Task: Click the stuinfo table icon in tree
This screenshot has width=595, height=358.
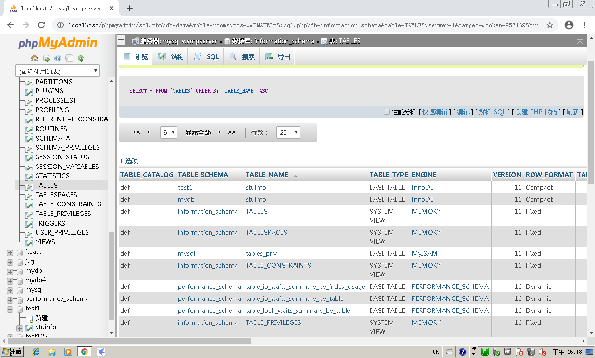Action: pyautogui.click(x=29, y=328)
